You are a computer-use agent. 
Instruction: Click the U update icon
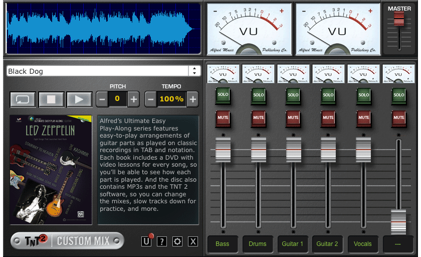pos(146,241)
